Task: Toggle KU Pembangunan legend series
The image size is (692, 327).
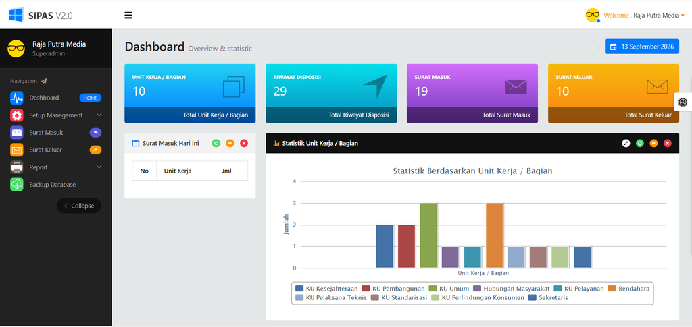Action: [x=393, y=289]
